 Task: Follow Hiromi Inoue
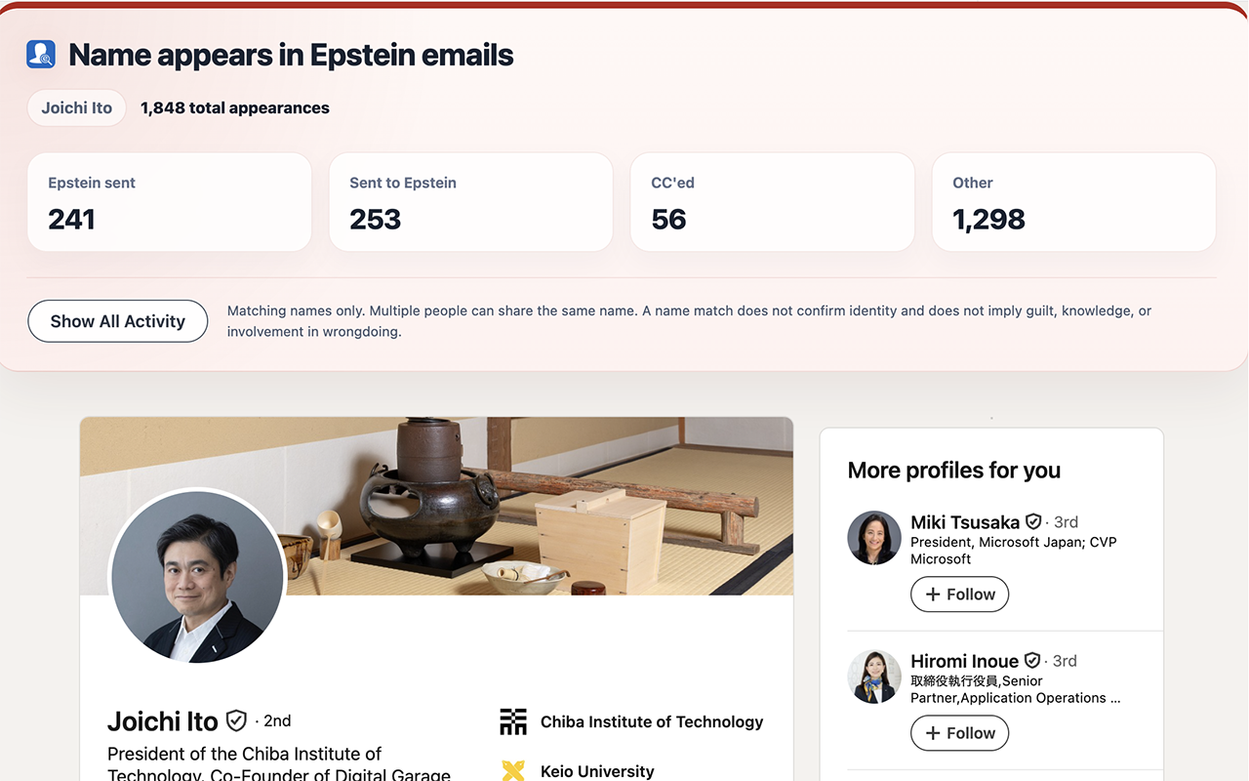[x=959, y=732]
